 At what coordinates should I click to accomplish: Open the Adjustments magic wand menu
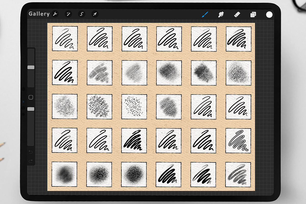point(68,14)
